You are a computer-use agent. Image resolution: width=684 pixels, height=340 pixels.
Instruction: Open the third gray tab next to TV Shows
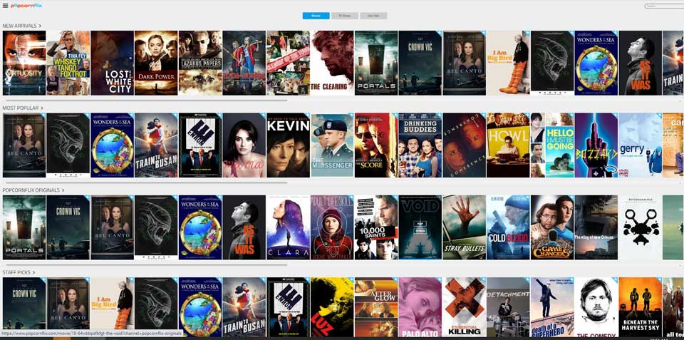coord(373,16)
